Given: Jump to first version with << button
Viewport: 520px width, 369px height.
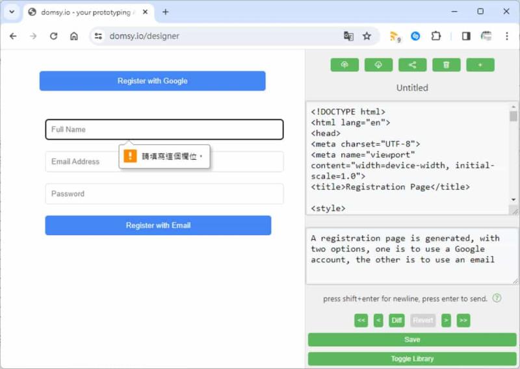Looking at the screenshot, I should point(361,320).
